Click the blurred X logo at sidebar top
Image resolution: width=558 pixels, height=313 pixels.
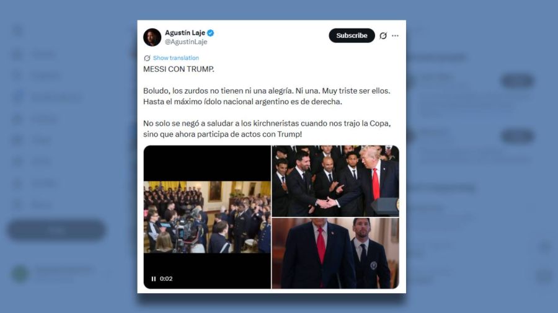(18, 31)
